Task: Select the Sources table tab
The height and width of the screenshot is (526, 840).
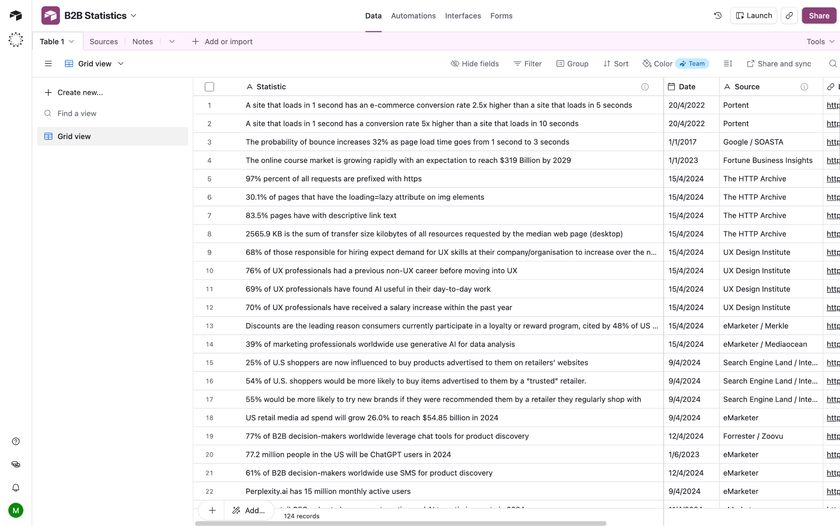Action: pos(104,41)
